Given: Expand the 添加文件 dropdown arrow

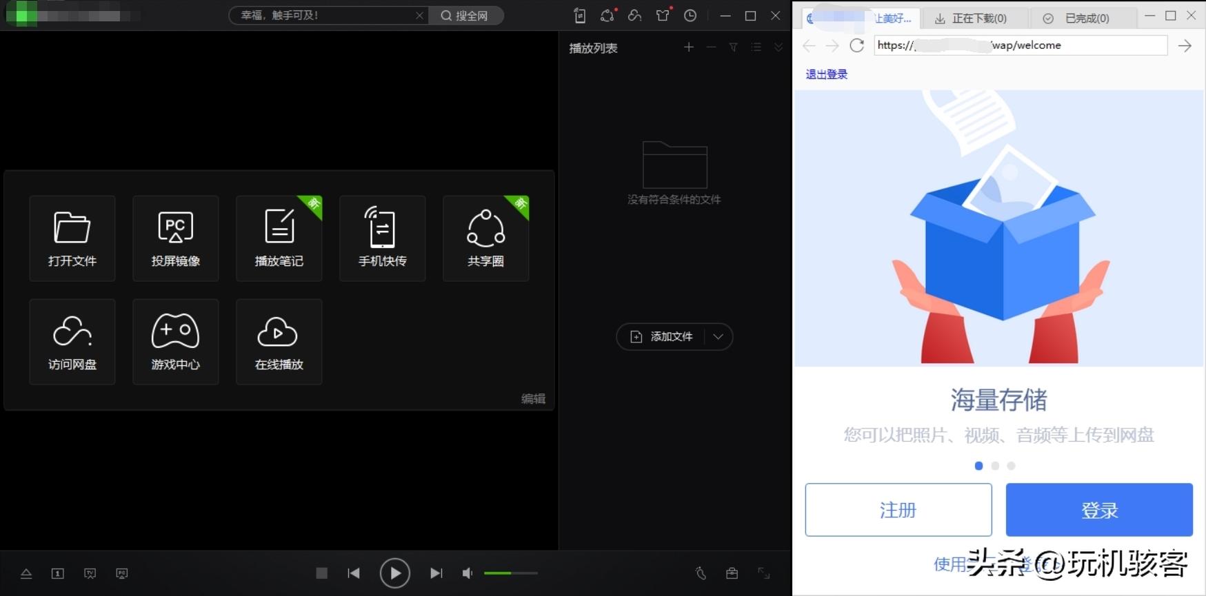Looking at the screenshot, I should coord(718,337).
